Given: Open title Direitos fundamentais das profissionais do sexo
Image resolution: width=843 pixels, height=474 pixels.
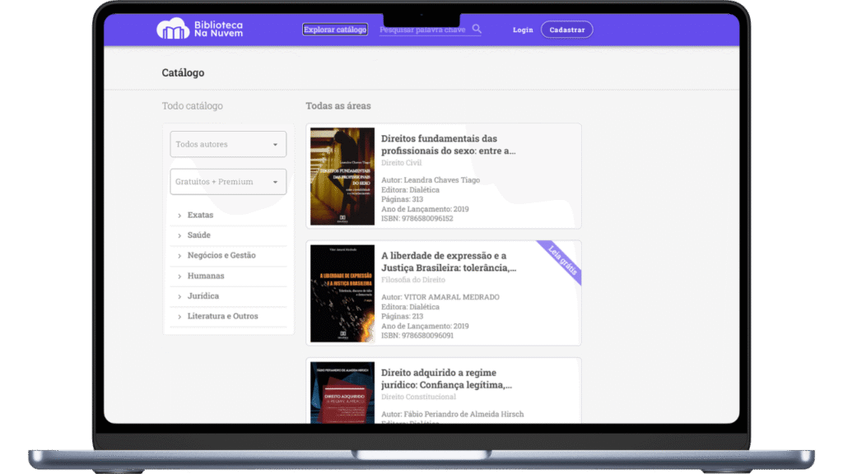Looking at the screenshot, I should pyautogui.click(x=449, y=145).
